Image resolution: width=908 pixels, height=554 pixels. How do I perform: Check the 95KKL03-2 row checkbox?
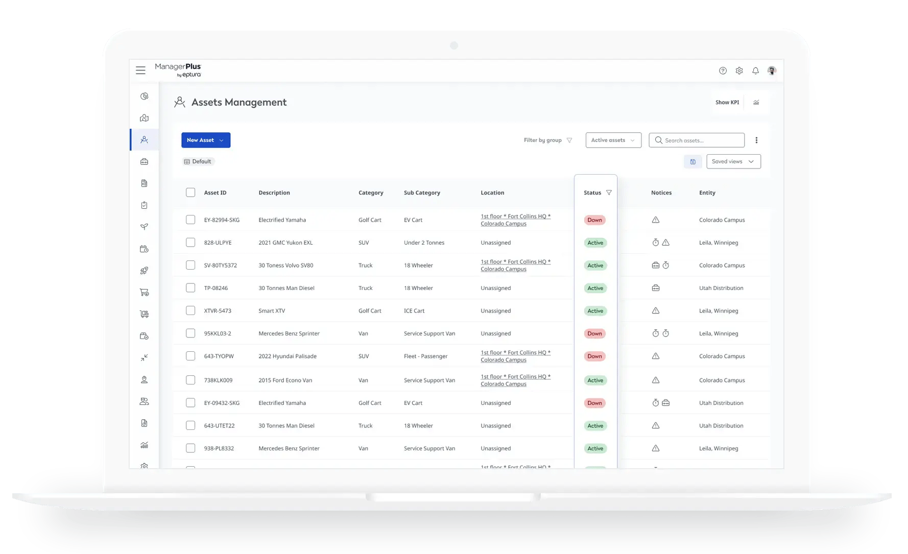190,333
